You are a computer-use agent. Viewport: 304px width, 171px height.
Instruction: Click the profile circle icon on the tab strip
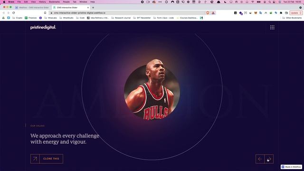tap(300, 8)
